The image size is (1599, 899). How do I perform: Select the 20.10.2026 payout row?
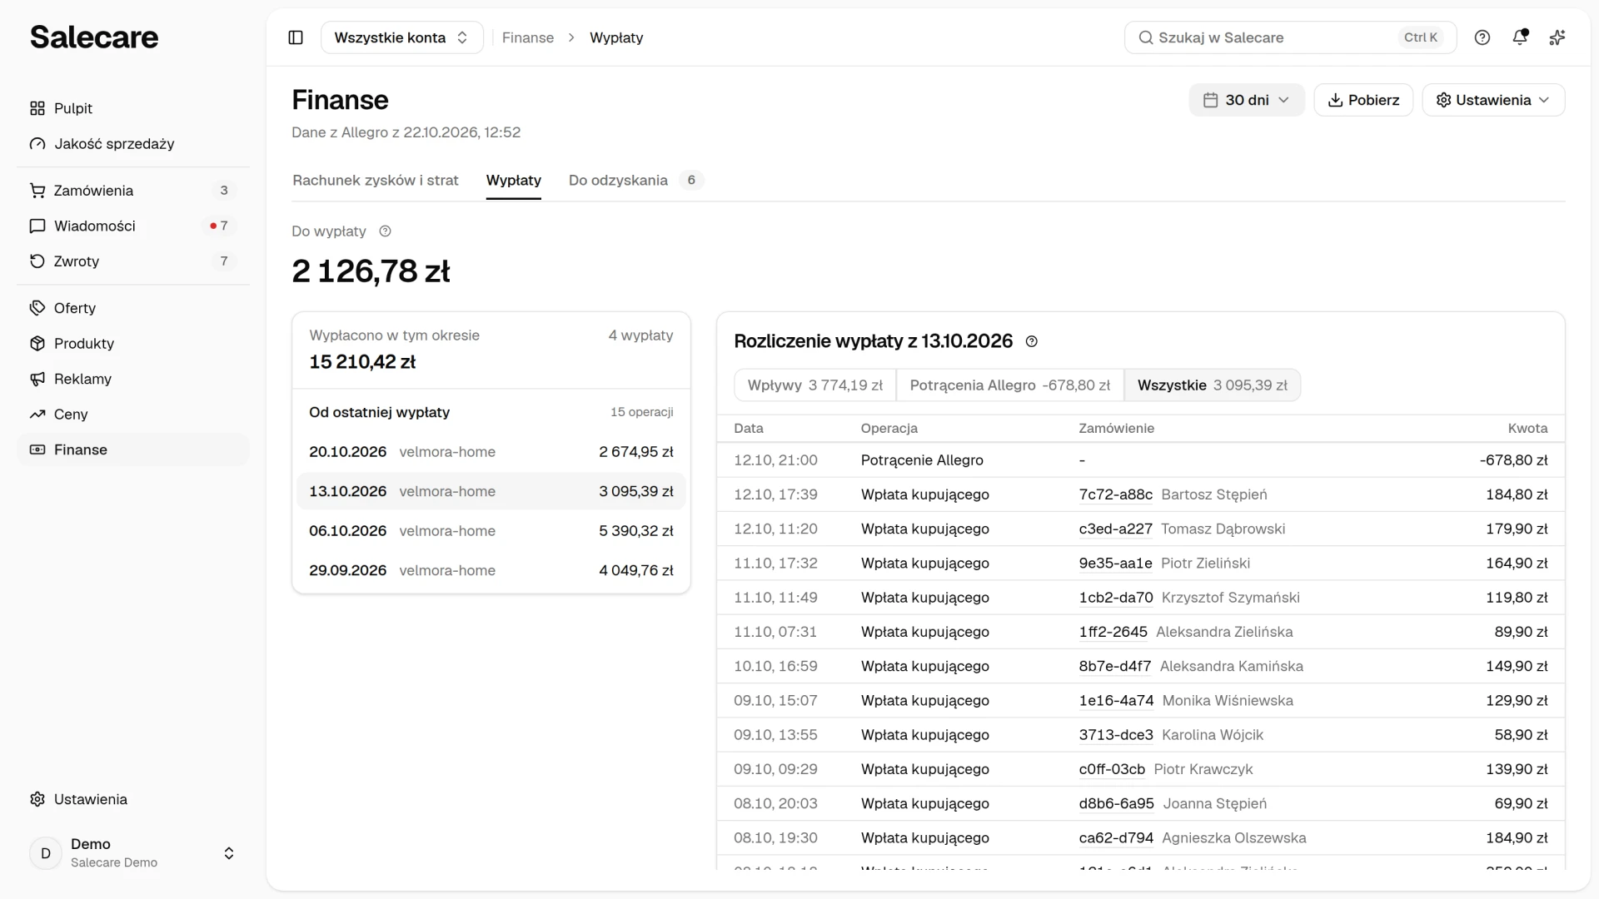pyautogui.click(x=491, y=452)
